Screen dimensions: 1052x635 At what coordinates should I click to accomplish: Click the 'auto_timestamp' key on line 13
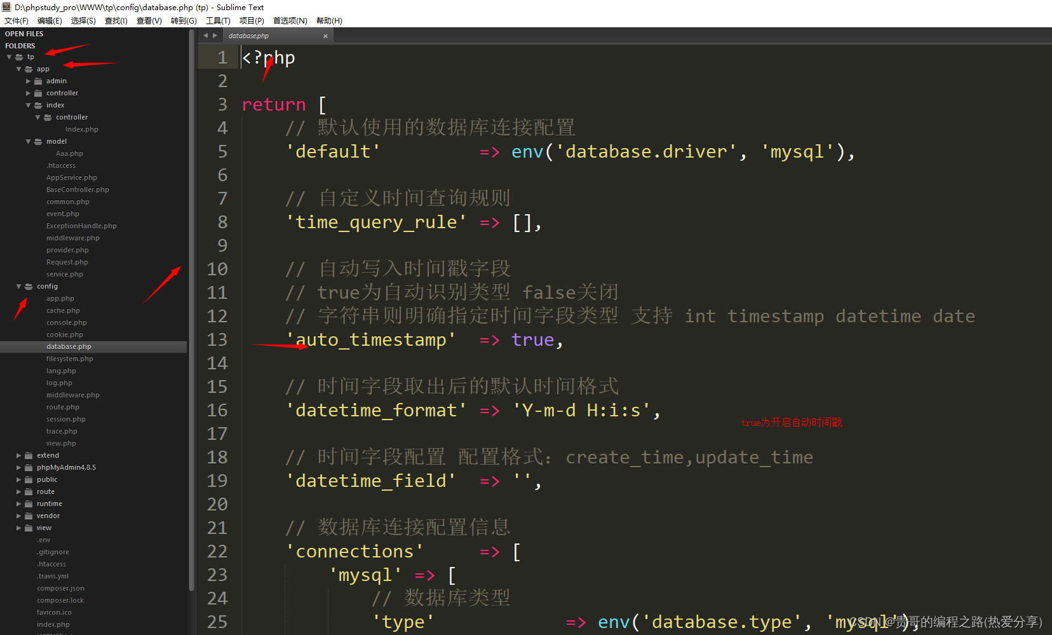coord(371,340)
